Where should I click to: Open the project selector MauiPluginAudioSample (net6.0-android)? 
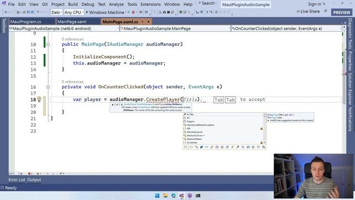64,28
